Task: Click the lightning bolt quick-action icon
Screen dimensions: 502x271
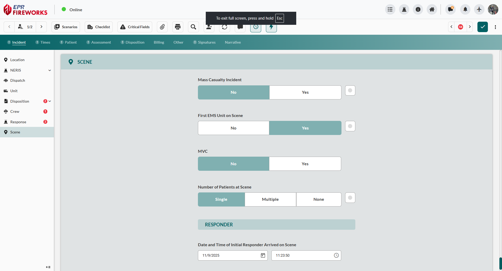Action: pyautogui.click(x=271, y=27)
